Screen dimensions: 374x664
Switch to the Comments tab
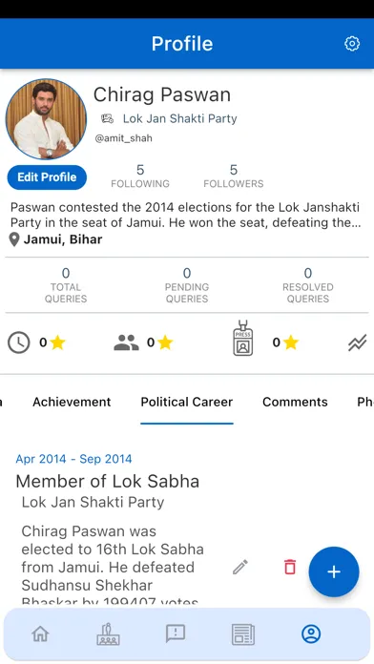click(x=295, y=402)
